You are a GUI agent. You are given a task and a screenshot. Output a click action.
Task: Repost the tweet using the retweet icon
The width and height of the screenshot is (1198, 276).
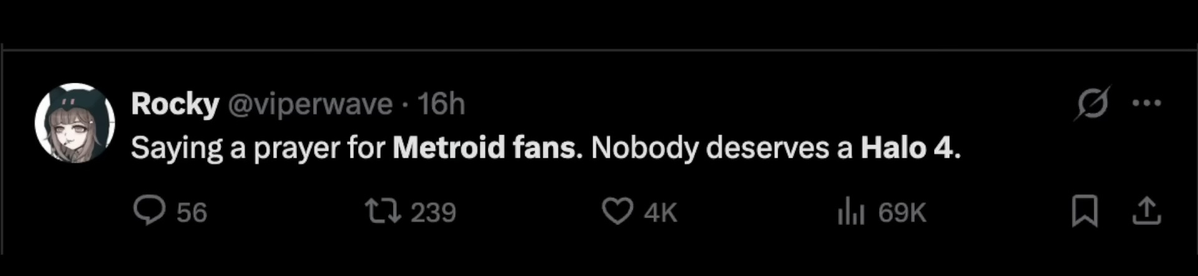point(383,211)
